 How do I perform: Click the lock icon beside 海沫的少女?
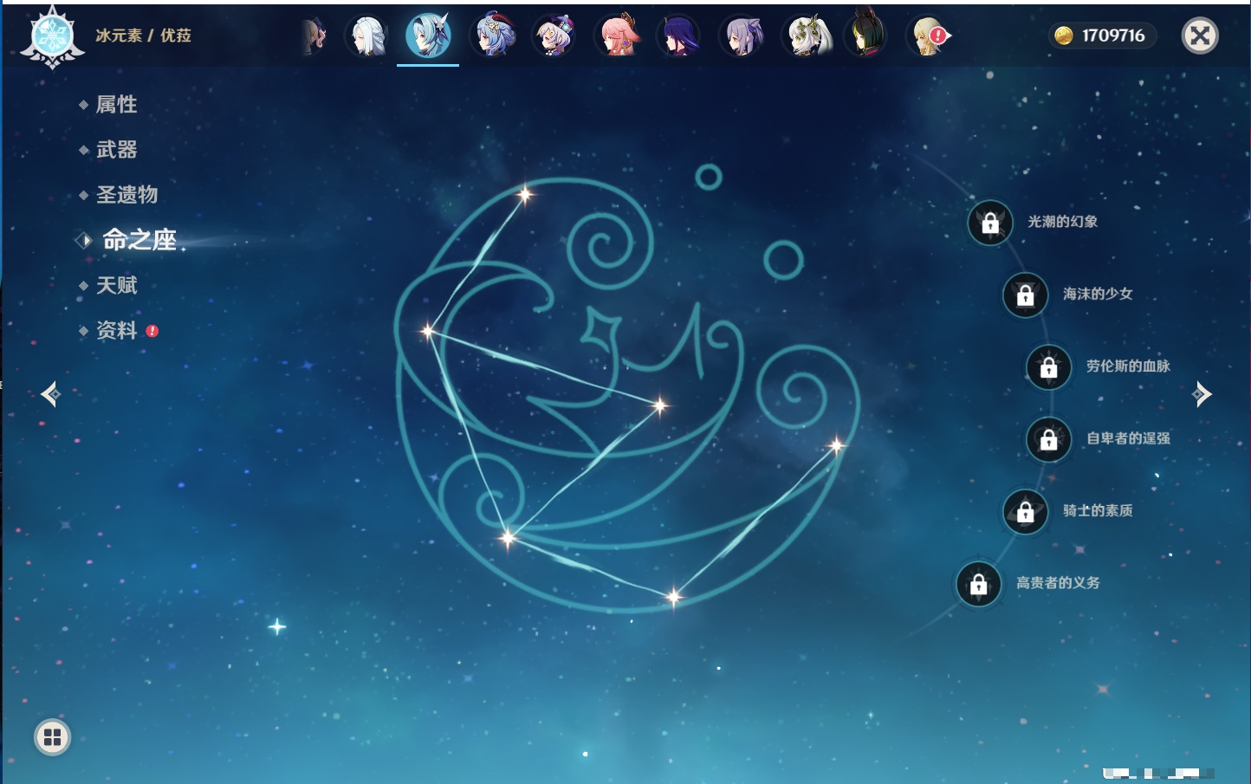pyautogui.click(x=1025, y=295)
